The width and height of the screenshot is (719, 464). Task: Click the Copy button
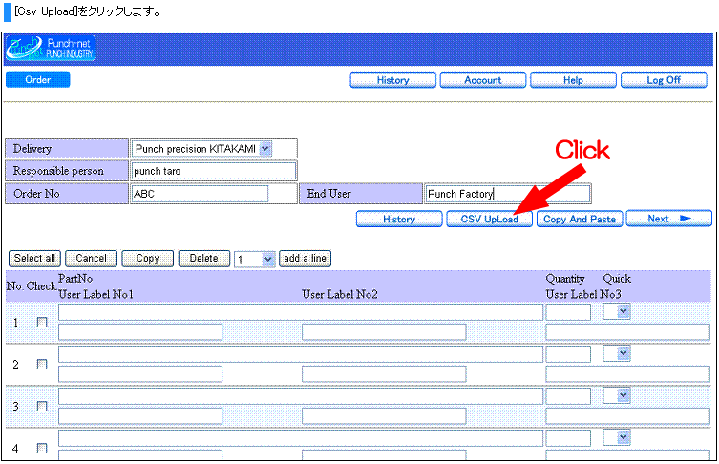(x=147, y=258)
